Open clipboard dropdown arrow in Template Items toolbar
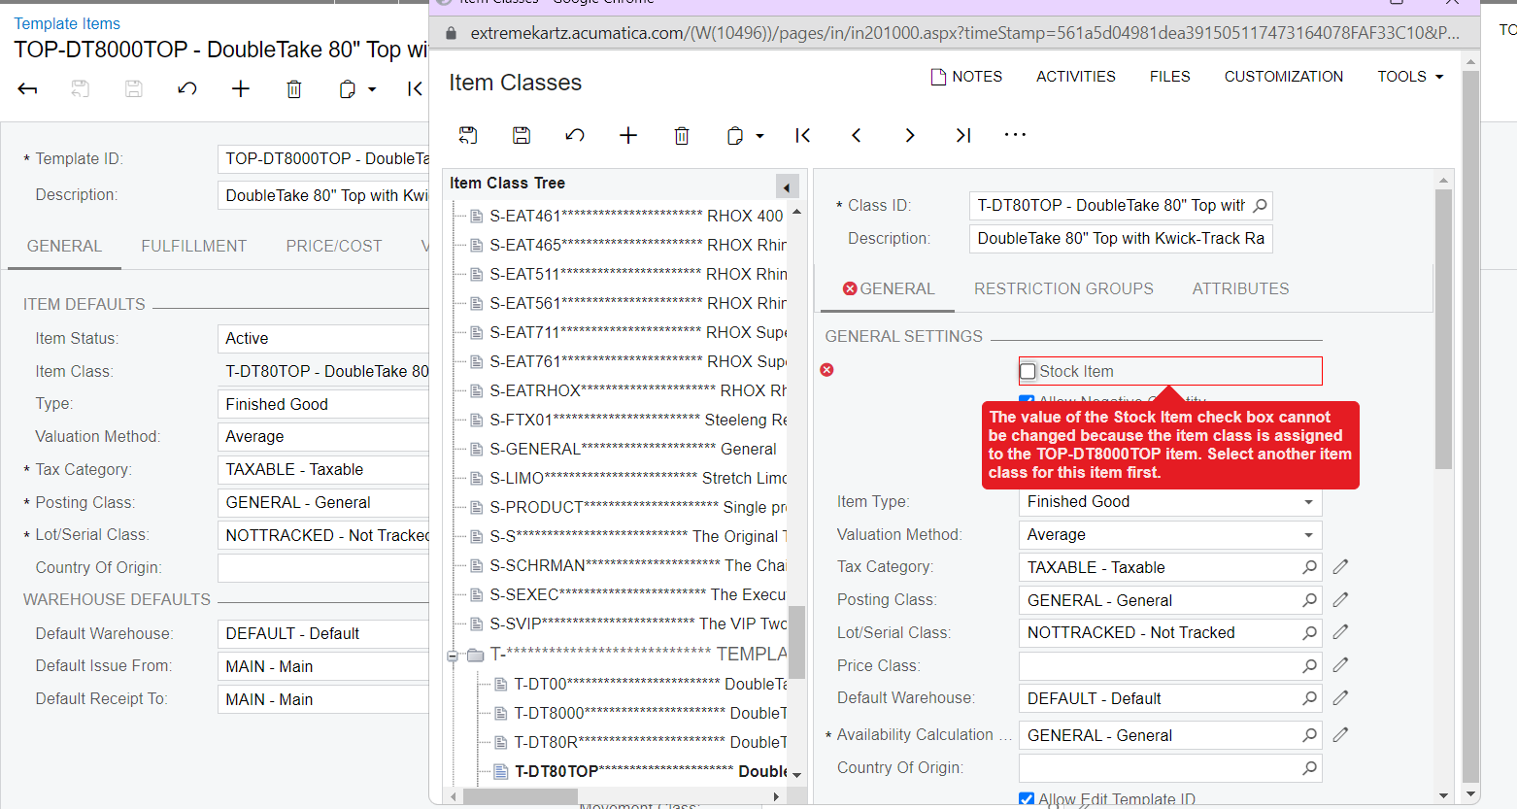Viewport: 1517px width, 809px height. coord(372,89)
